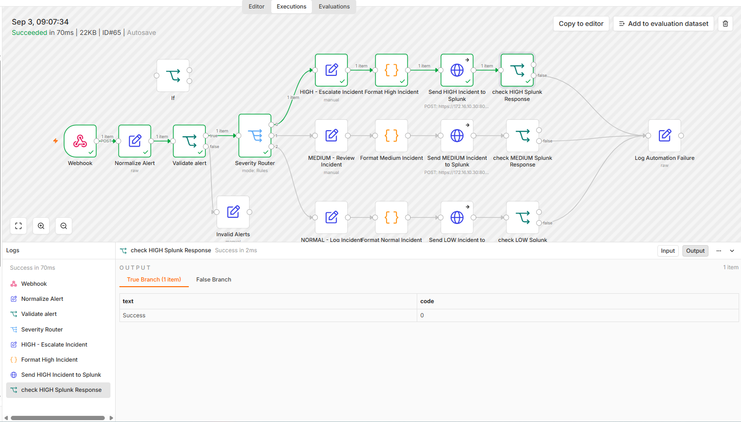Screen dimensions: 741x422
Task: Select Severity Router in the logs list
Action: (58, 330)
